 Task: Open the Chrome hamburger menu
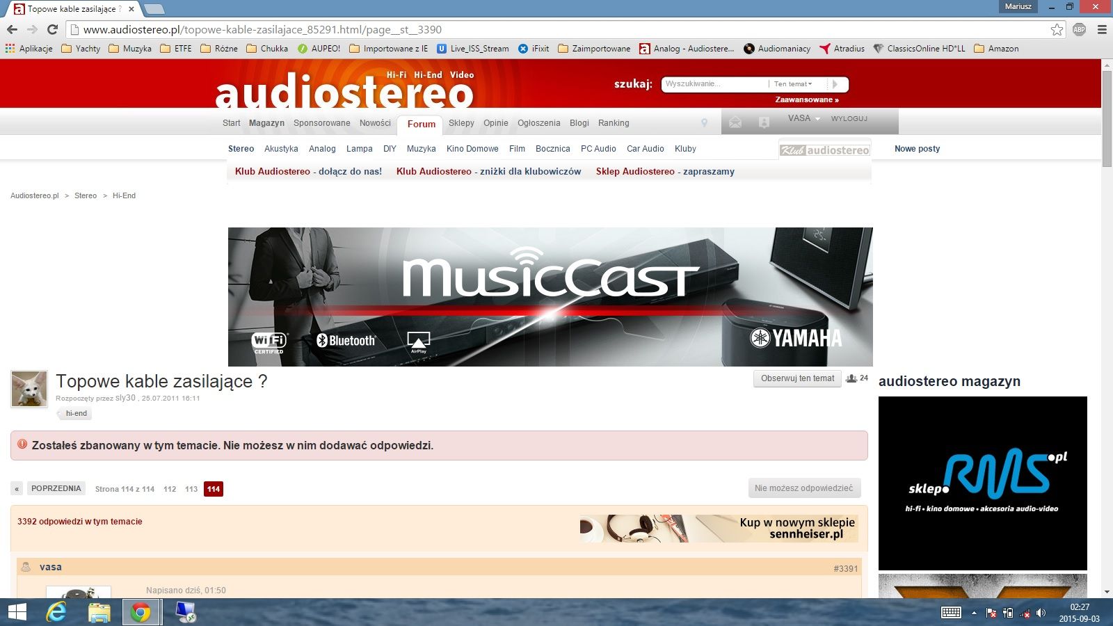click(x=1102, y=29)
